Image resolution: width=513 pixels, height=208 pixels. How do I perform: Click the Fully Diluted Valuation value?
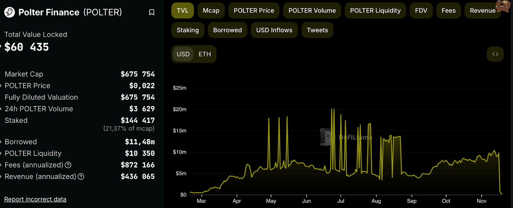click(138, 97)
